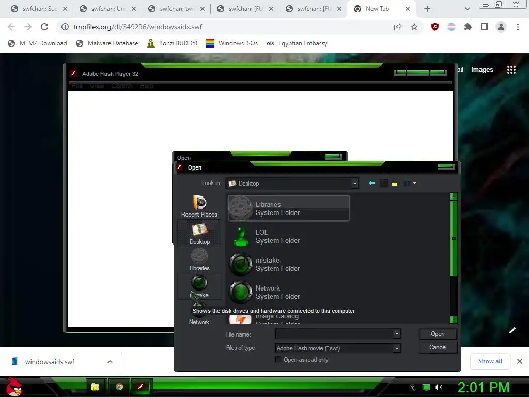Click inside the File name input field
The width and height of the screenshot is (529, 397).
(x=334, y=334)
